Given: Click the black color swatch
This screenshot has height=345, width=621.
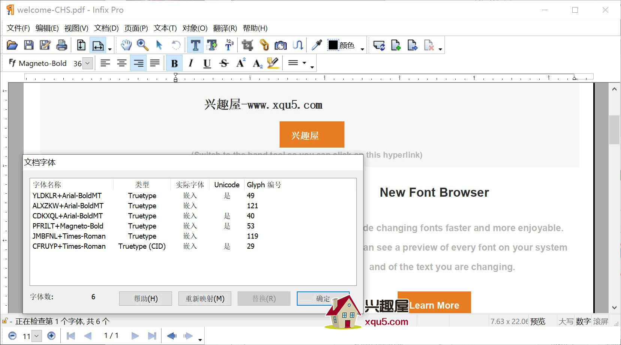Looking at the screenshot, I should click(333, 45).
